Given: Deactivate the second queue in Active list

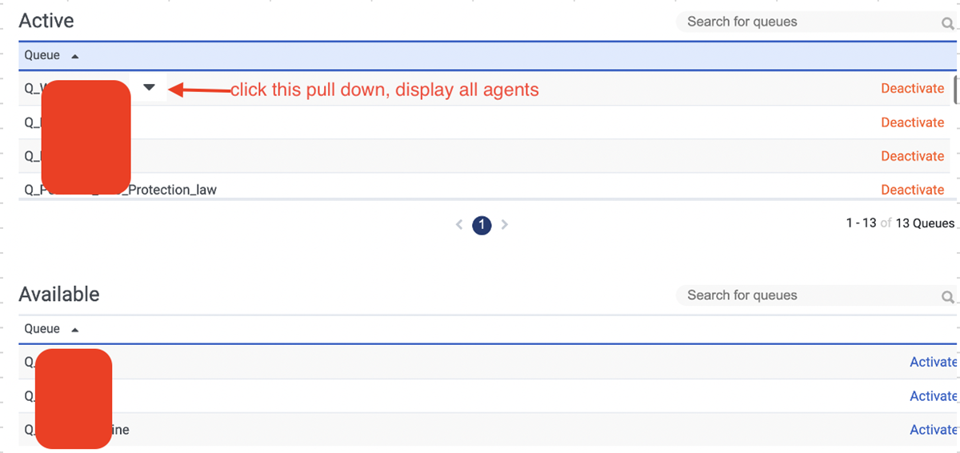Looking at the screenshot, I should click(912, 122).
